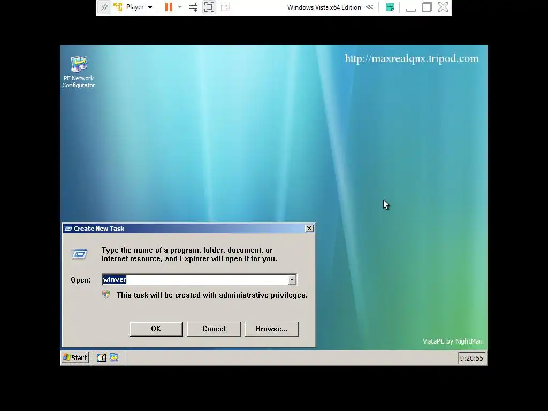Click the Unity mode icon in the VMware toolbar
Image resolution: width=548 pixels, height=411 pixels.
pyautogui.click(x=225, y=7)
